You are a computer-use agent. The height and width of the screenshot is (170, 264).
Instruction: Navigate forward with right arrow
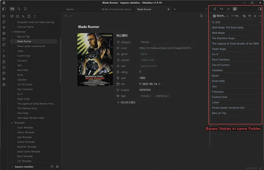71,16
